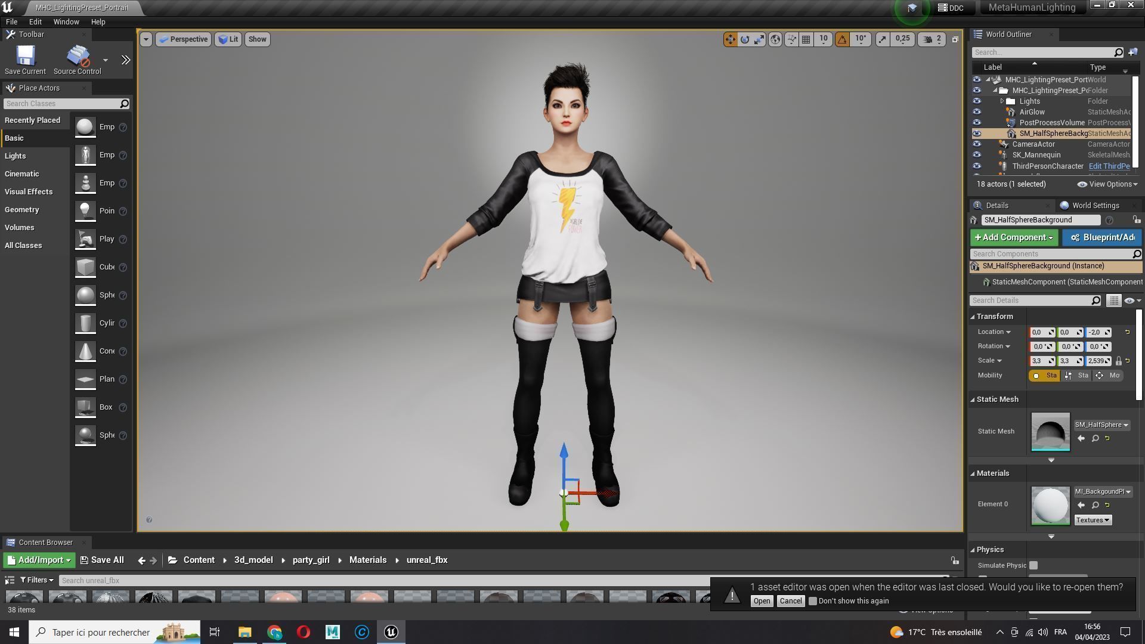Click the Blueprint/Add Script button
The height and width of the screenshot is (644, 1145).
click(1102, 237)
